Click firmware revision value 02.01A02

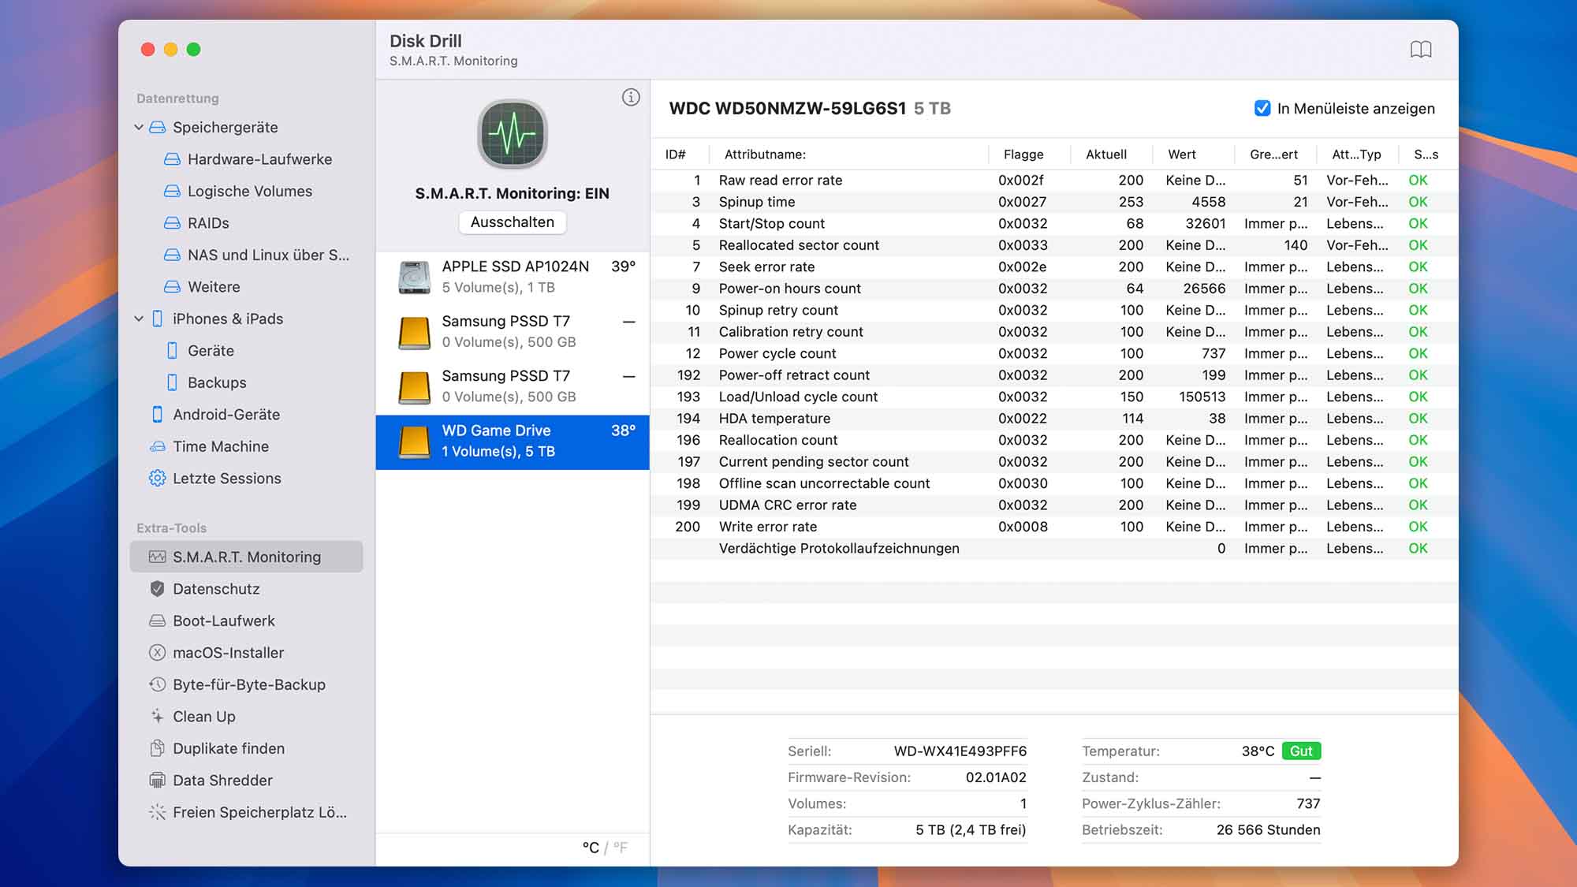click(996, 777)
